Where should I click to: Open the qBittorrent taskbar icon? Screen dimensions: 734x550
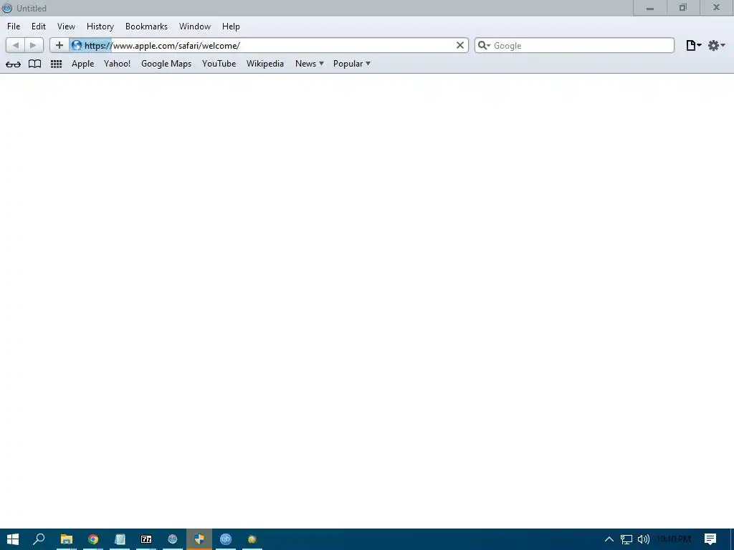coord(226,539)
